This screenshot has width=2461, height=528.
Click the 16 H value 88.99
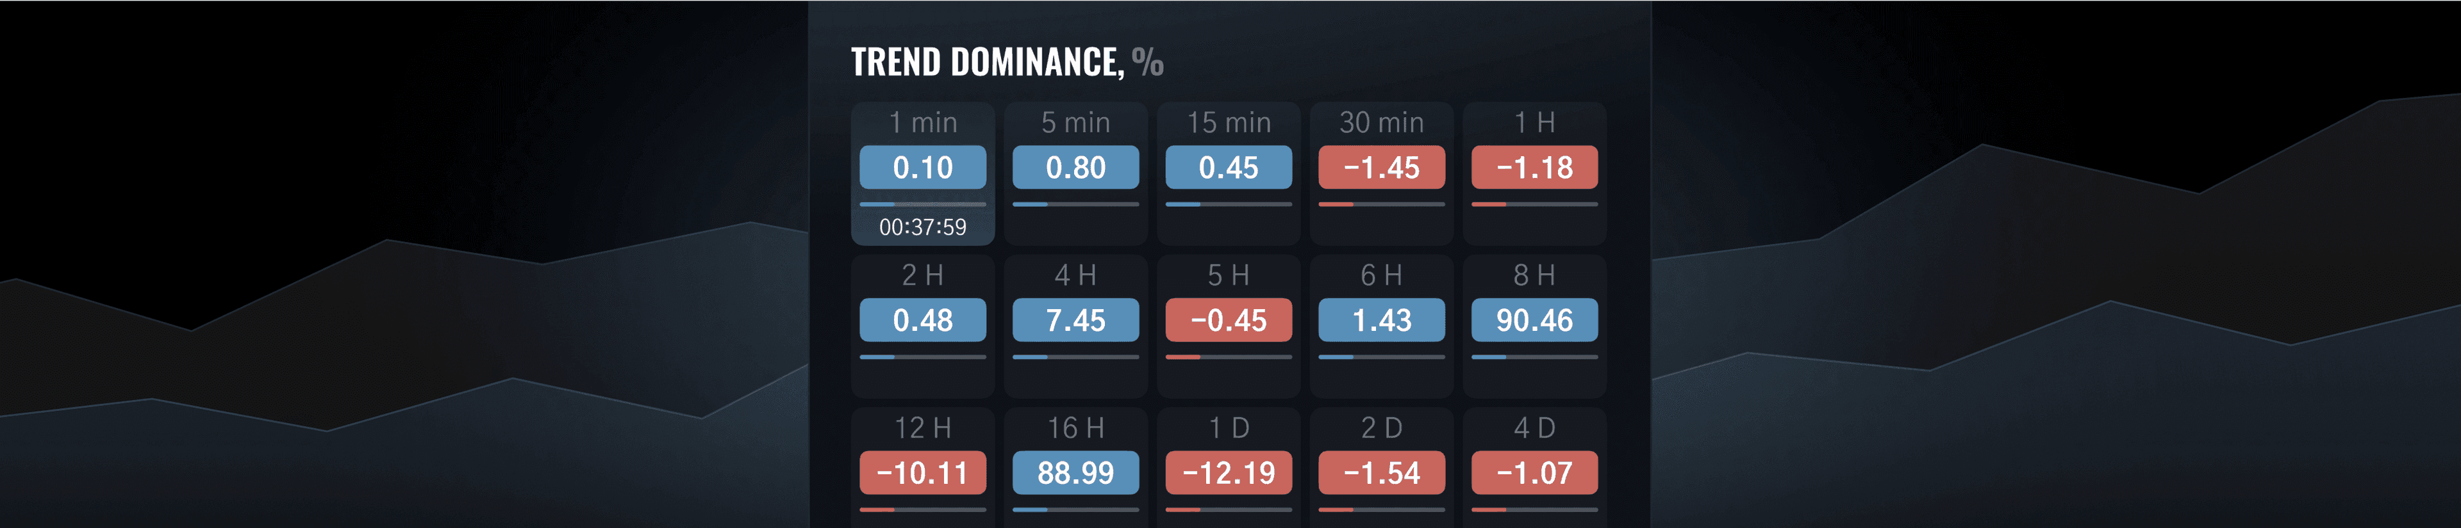[1076, 470]
